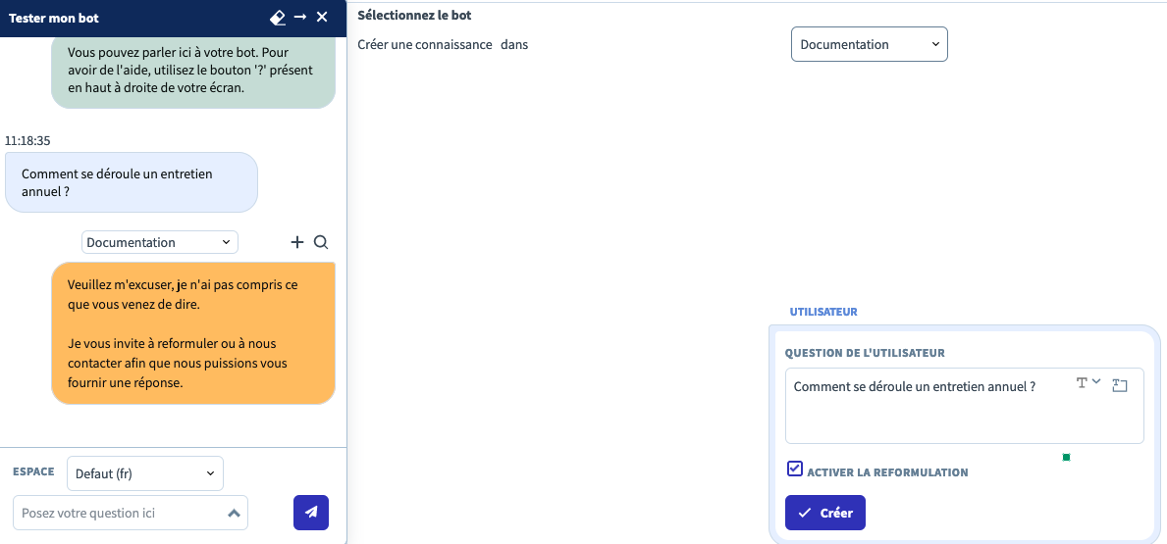
Task: Click the eraser icon to clear chat
Action: [x=277, y=18]
